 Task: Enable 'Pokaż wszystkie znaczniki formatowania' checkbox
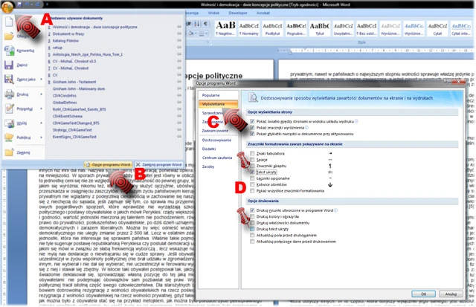pos(252,191)
